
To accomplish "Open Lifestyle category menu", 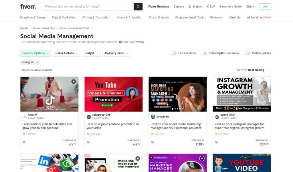I will pyautogui.click(x=235, y=17).
